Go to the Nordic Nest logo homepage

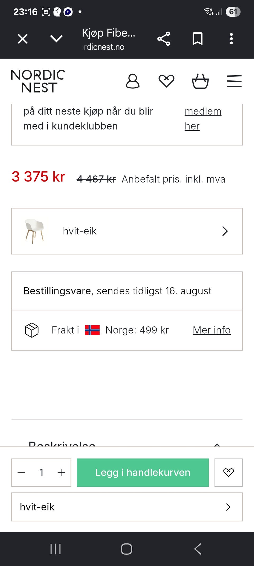[x=38, y=81]
